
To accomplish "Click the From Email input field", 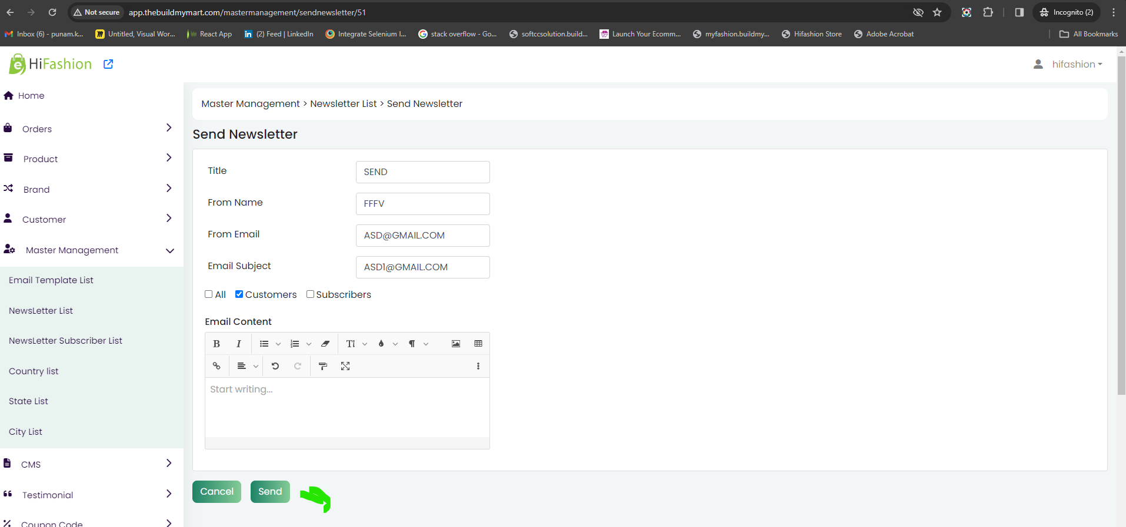I will (423, 236).
